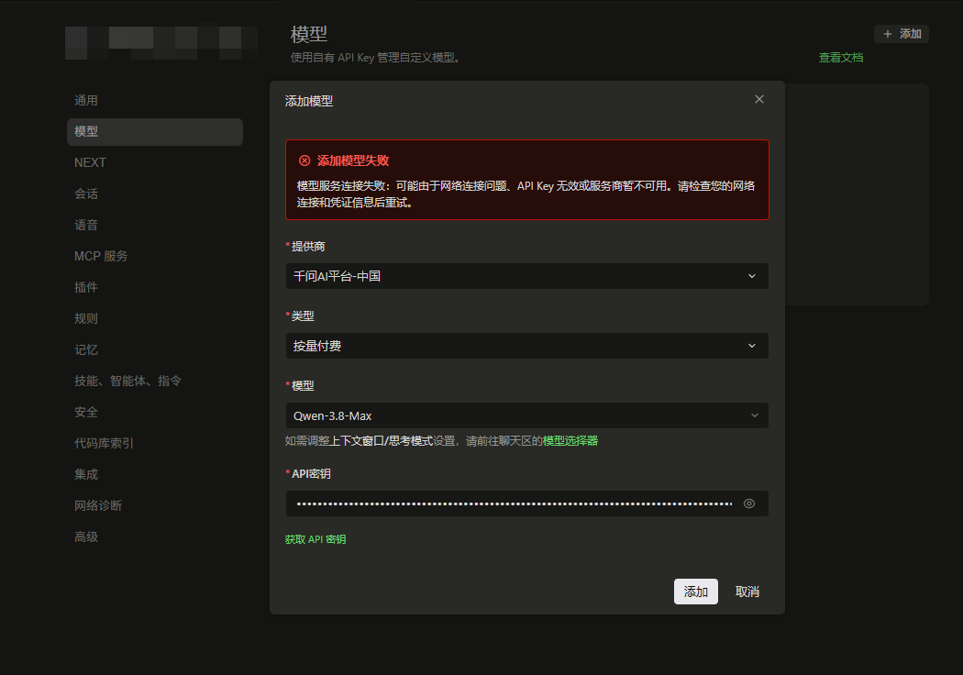Switch to the 语音 settings section

click(86, 226)
